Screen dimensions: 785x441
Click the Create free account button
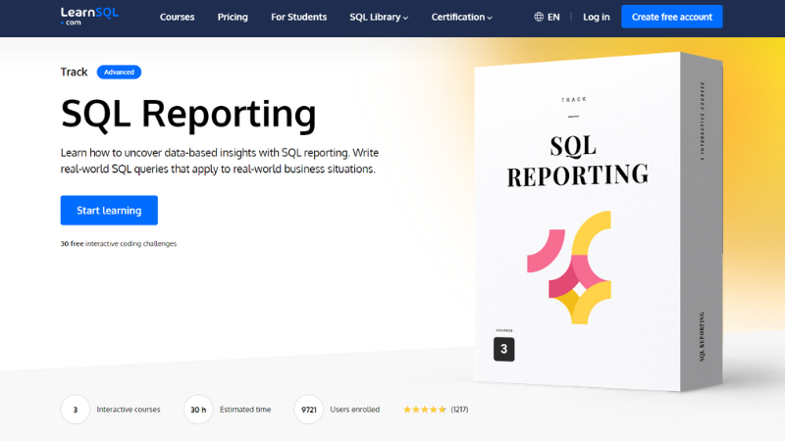[672, 17]
